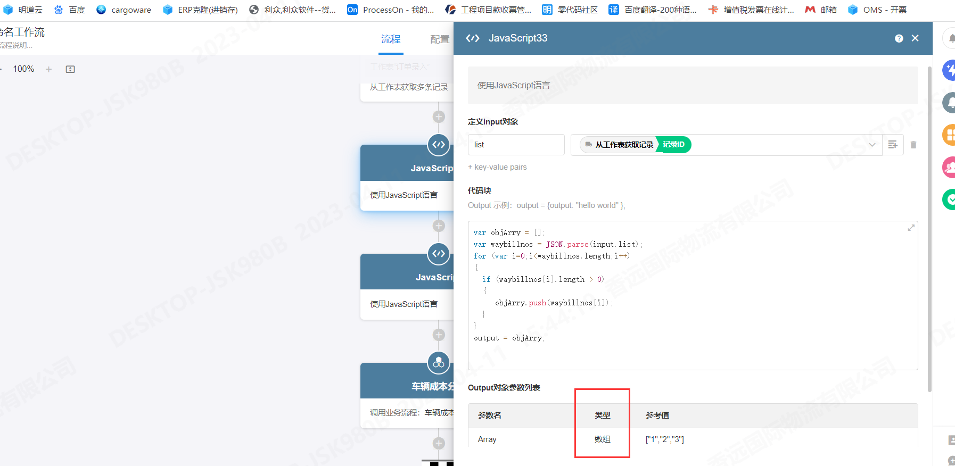Image resolution: width=955 pixels, height=466 pixels.
Task: Open the JavaScript33 panel help icon
Action: pyautogui.click(x=899, y=38)
